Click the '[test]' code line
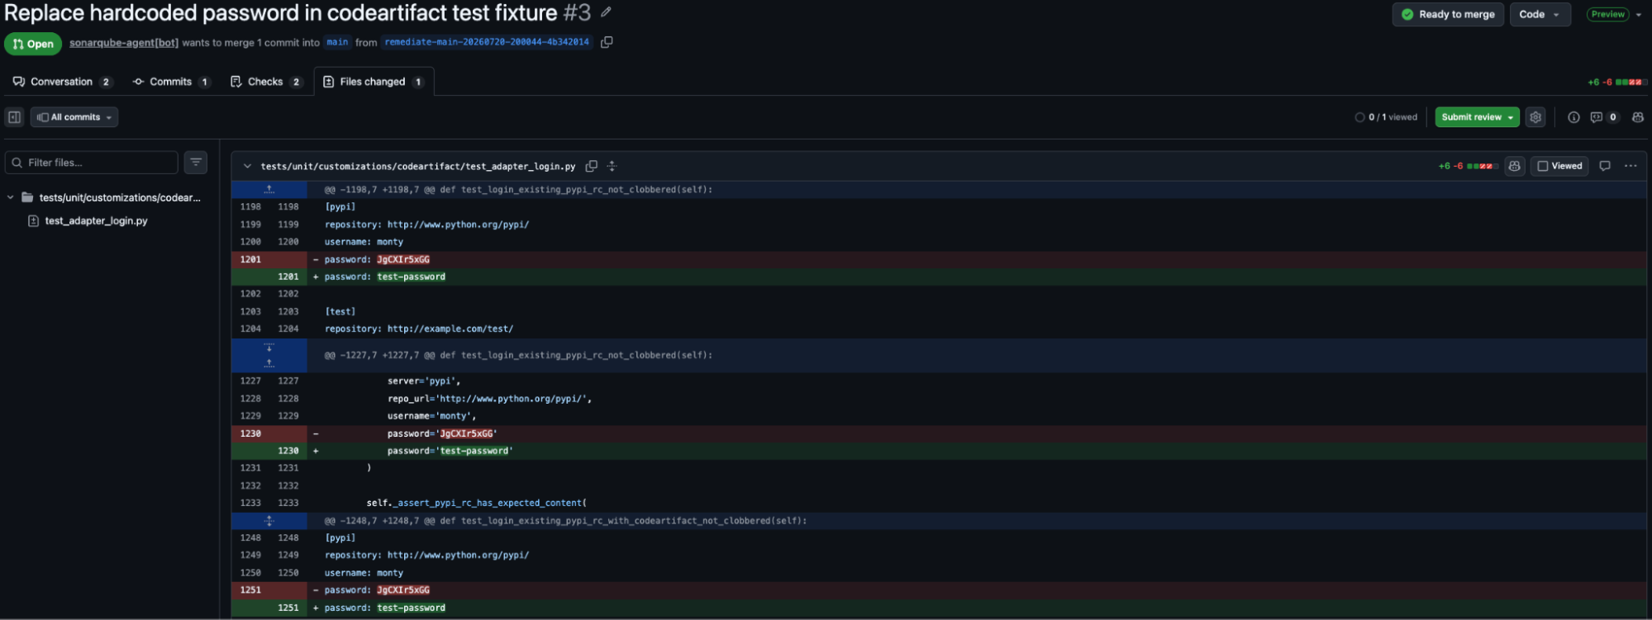 coord(340,311)
